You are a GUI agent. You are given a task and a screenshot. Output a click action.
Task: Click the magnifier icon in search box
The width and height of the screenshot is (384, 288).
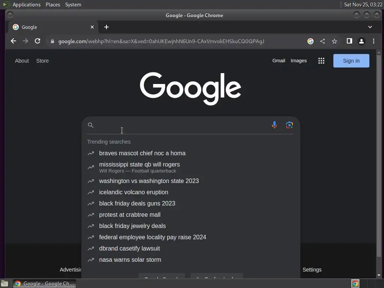tap(91, 125)
